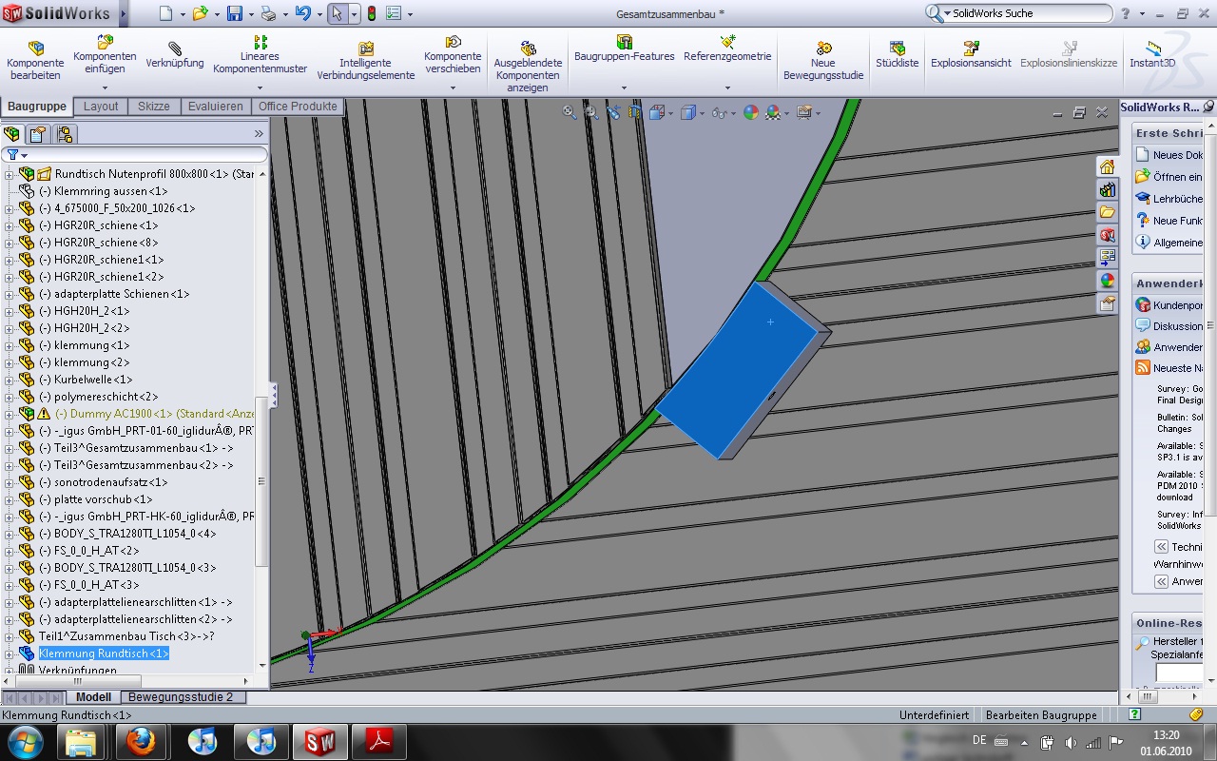
Task: Switch to the Evaluieren tab
Action: coord(215,107)
